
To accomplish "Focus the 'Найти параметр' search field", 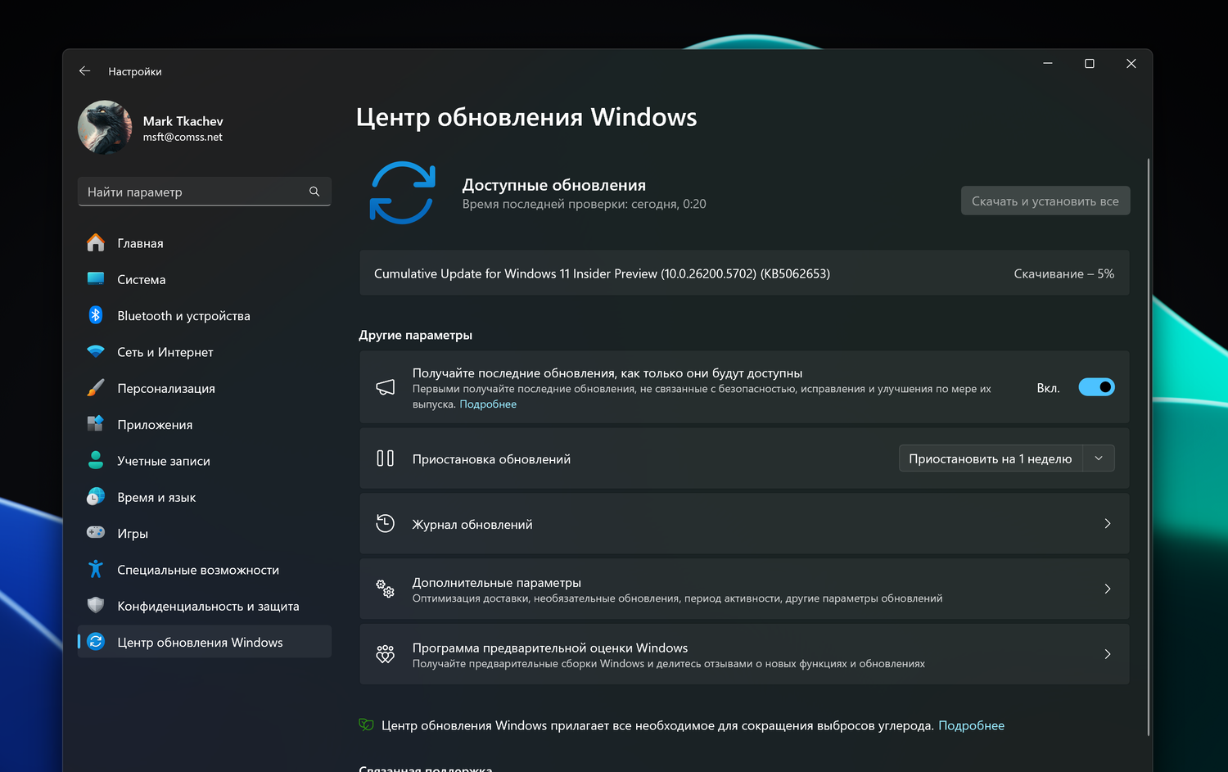I will (x=205, y=192).
